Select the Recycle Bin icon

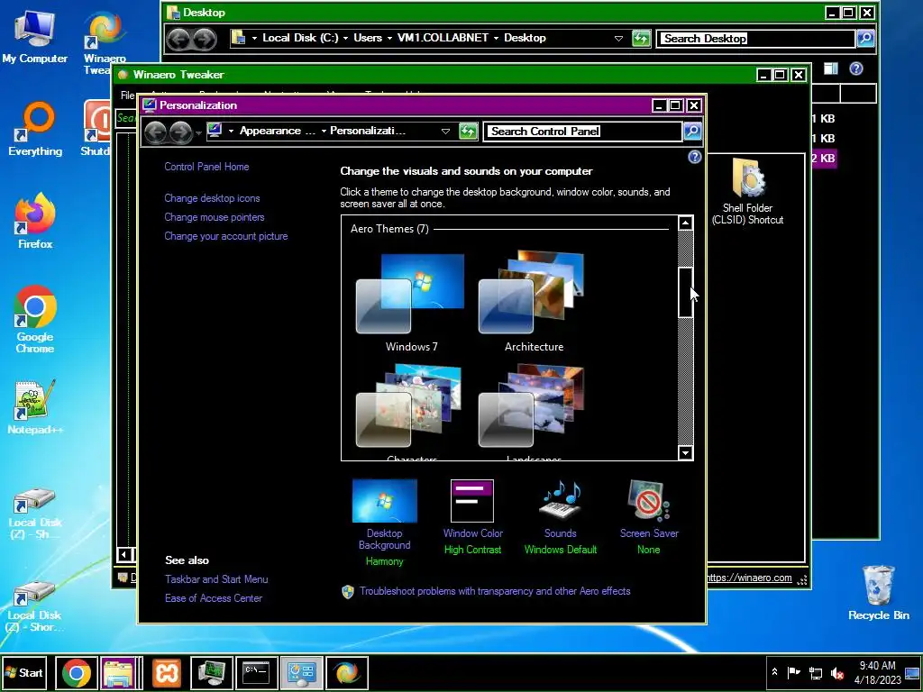878,593
